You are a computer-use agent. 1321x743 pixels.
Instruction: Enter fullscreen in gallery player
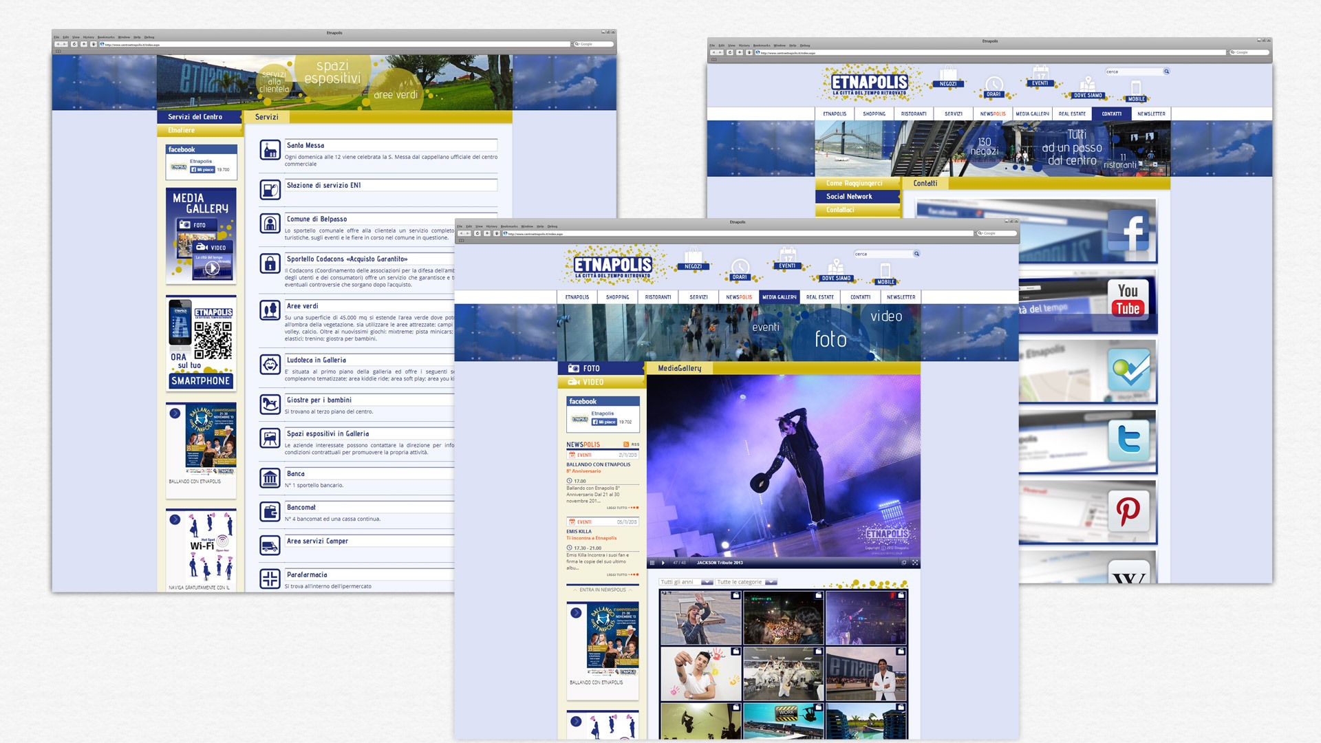[x=915, y=563]
